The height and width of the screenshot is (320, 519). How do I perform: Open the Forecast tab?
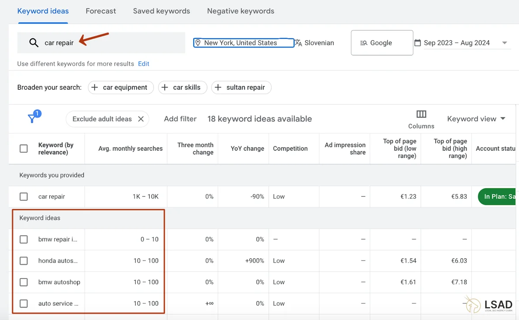pos(101,11)
